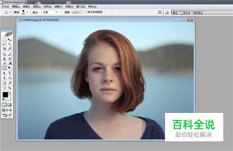Select the Crop tool

pyautogui.click(x=4, y=49)
